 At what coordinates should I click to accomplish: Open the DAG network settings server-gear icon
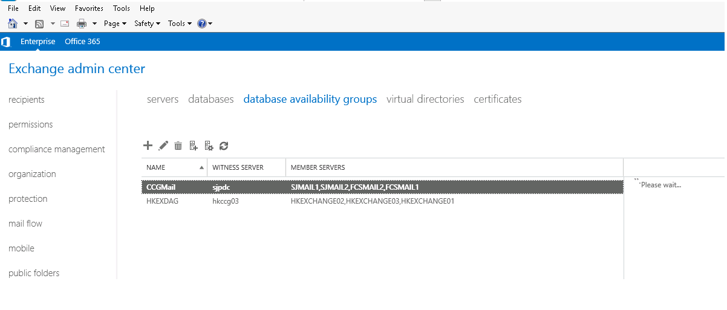(209, 146)
